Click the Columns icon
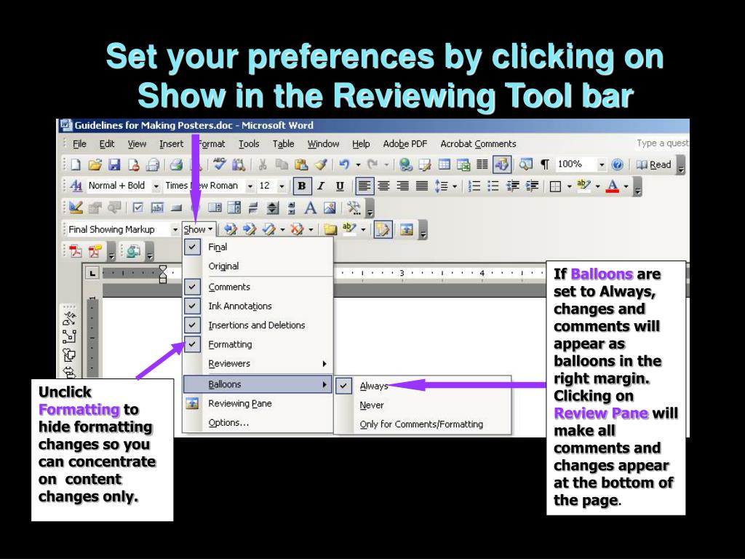This screenshot has width=745, height=559. pos(482,165)
